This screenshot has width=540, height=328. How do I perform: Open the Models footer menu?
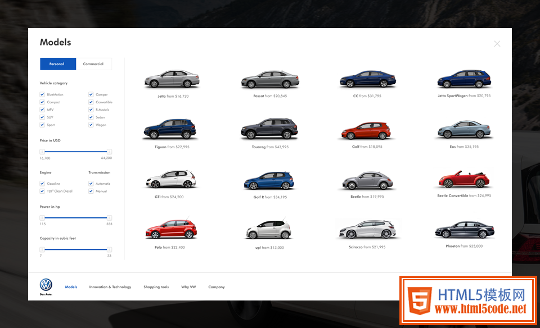pos(71,287)
